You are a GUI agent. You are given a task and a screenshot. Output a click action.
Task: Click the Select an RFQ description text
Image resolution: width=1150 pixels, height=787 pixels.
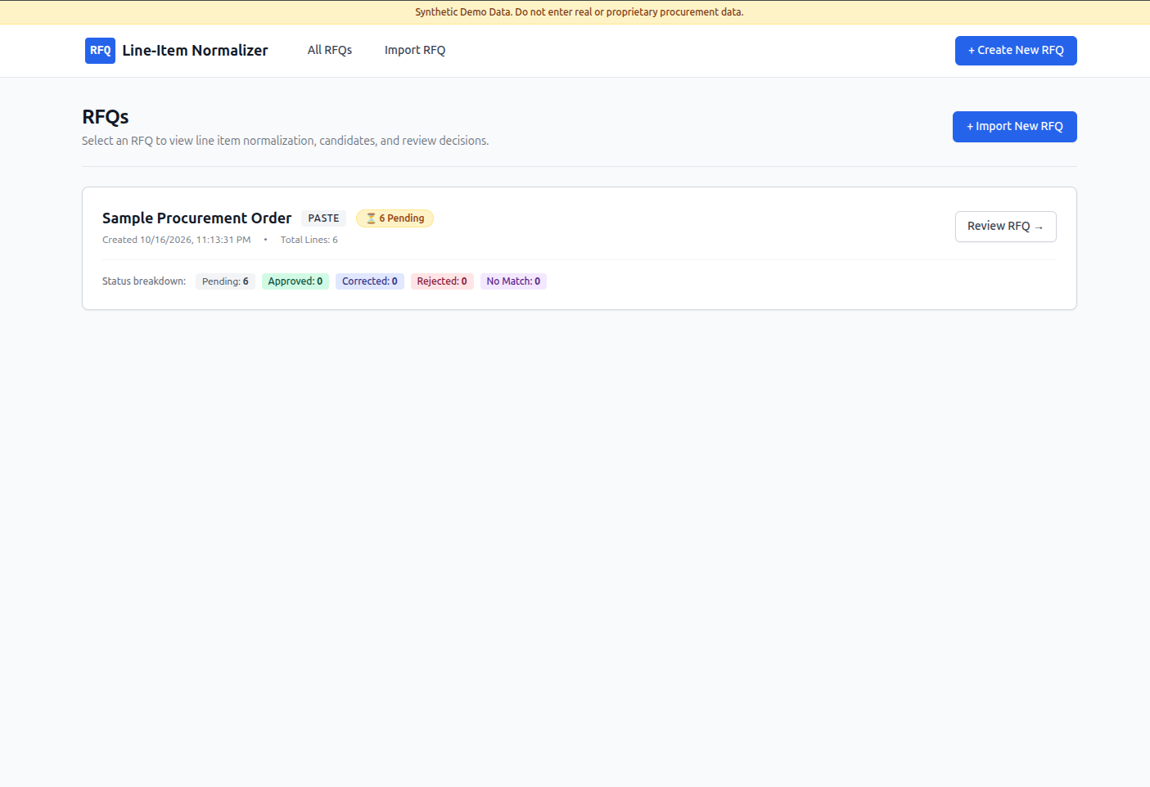coord(286,141)
